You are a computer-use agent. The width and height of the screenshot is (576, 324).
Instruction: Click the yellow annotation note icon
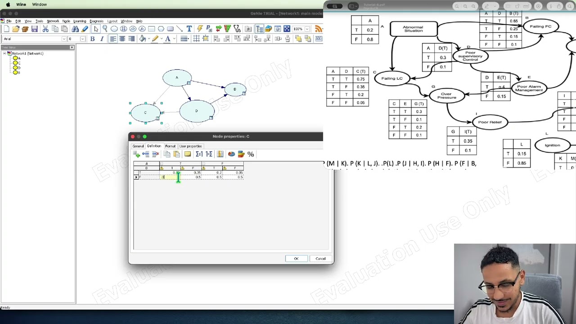[x=188, y=154]
